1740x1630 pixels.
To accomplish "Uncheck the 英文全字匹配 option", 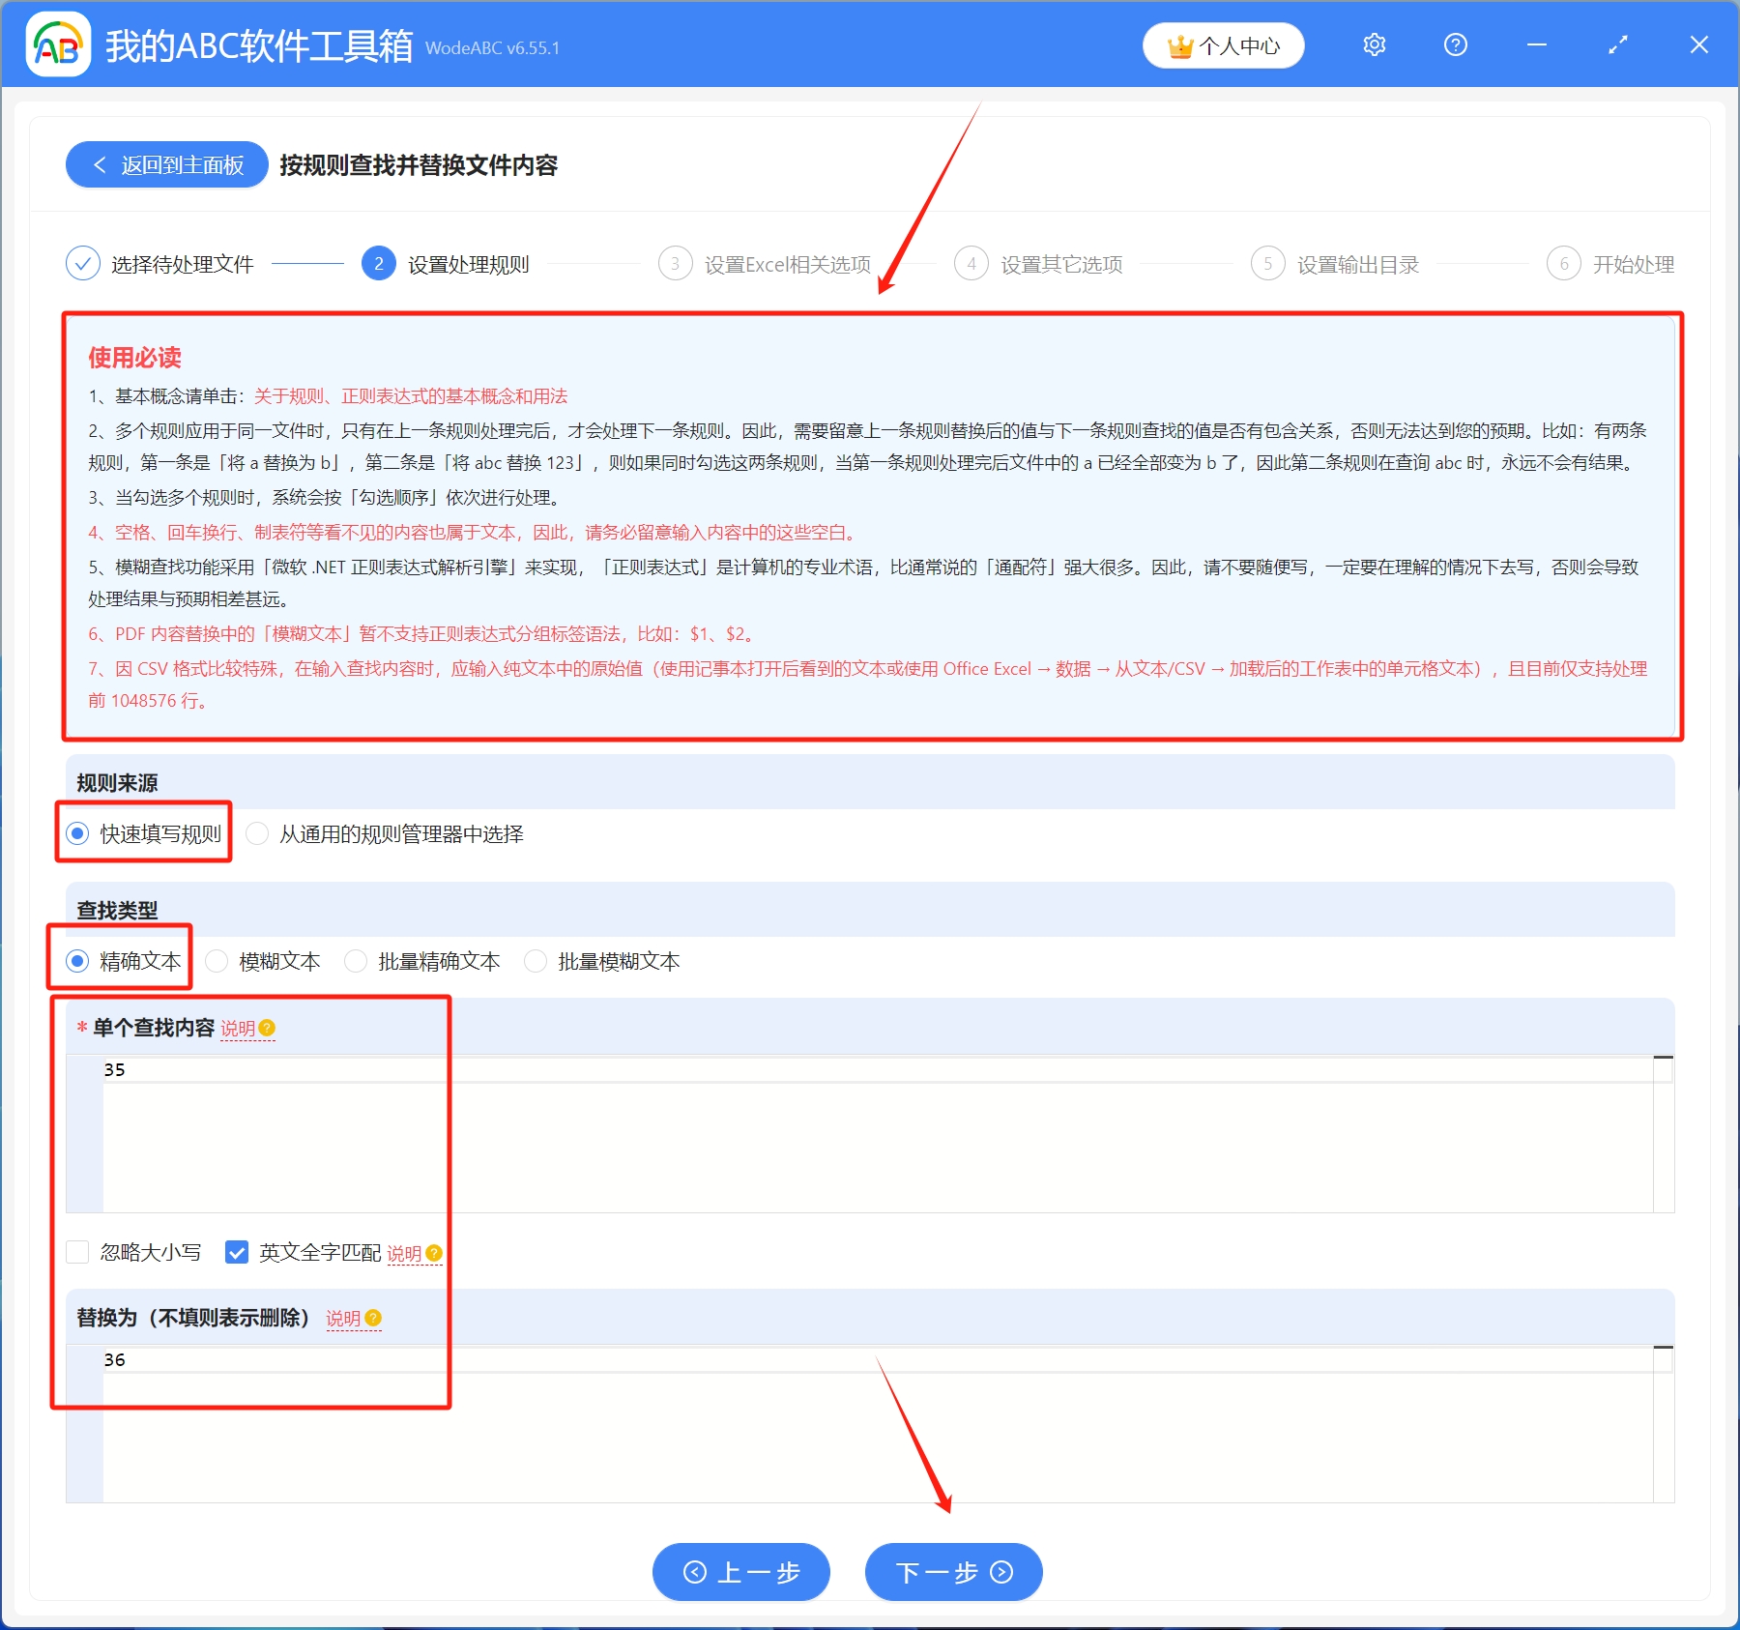I will [x=237, y=1252].
